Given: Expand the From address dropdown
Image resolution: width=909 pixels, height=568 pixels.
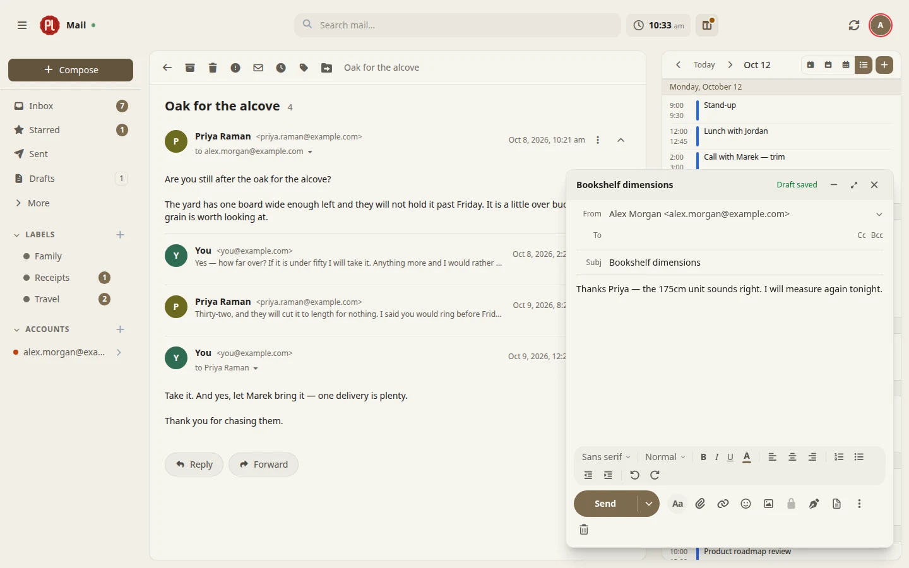Looking at the screenshot, I should [879, 215].
